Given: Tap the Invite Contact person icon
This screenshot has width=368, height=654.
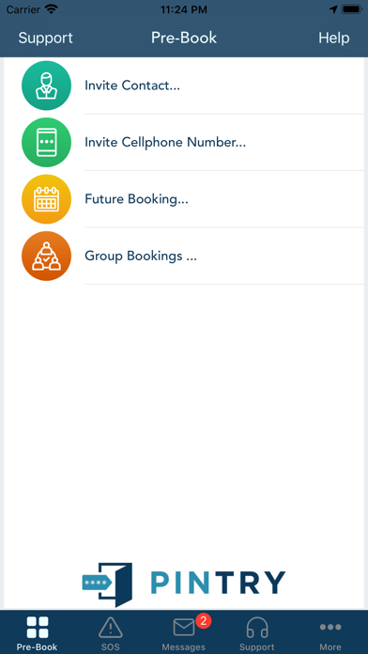Looking at the screenshot, I should pos(46,86).
